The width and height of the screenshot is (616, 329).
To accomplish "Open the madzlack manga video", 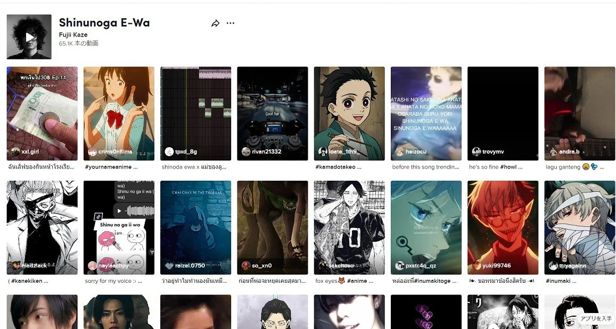I will (x=42, y=227).
